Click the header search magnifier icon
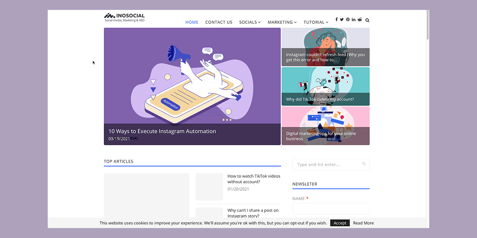The width and height of the screenshot is (477, 238). (367, 20)
